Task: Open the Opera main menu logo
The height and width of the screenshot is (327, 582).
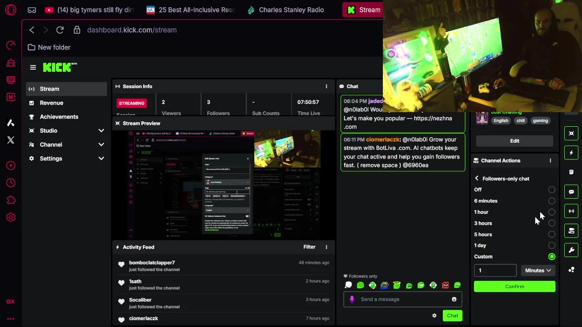Action: pos(10,10)
